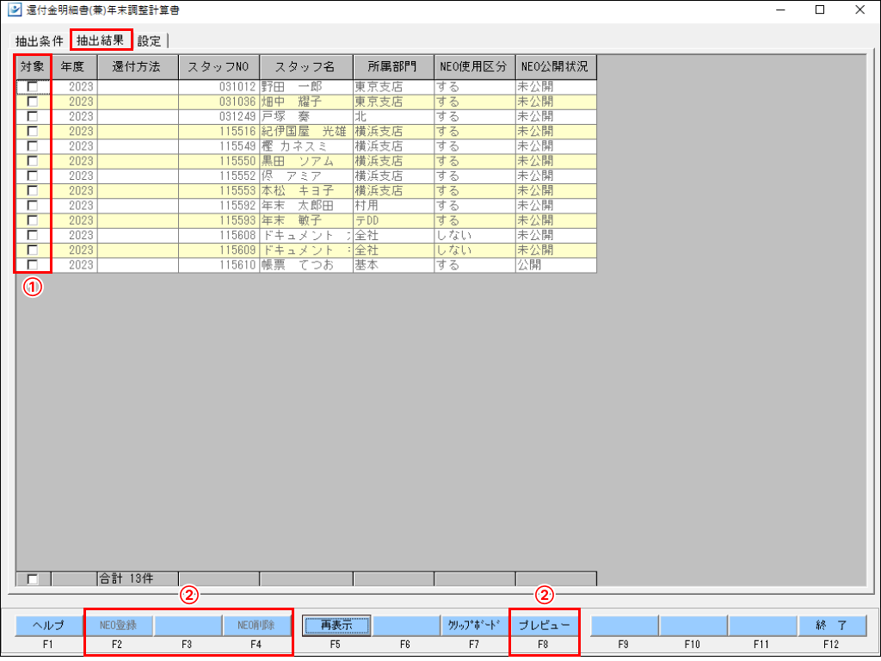881x661 pixels.
Task: Click the 基本 department cell
Action: [393, 264]
